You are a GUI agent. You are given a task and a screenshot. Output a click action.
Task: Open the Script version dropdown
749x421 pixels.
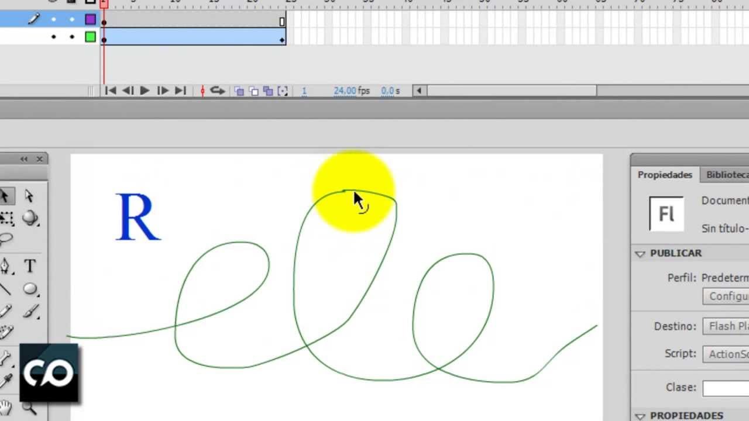pyautogui.click(x=726, y=354)
